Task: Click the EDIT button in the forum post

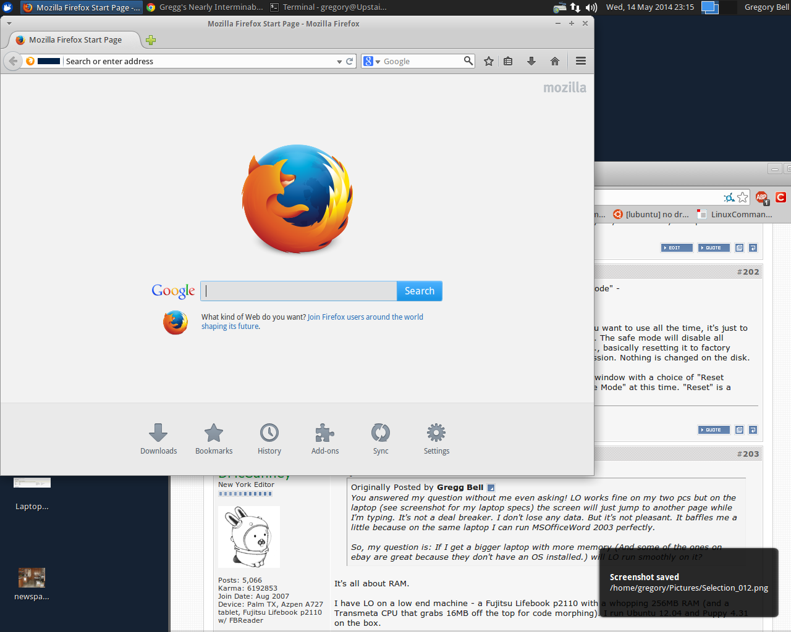Action: 677,247
